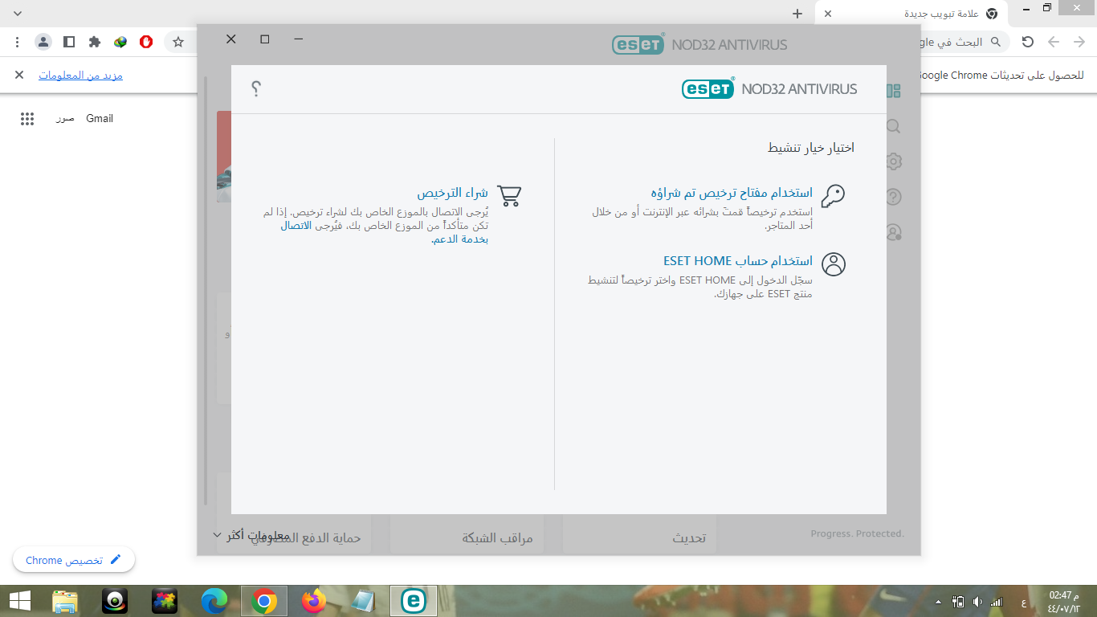Viewport: 1097px width, 617px height.
Task: Open ESET overview dashboard icon in sidebar
Action: tap(893, 91)
